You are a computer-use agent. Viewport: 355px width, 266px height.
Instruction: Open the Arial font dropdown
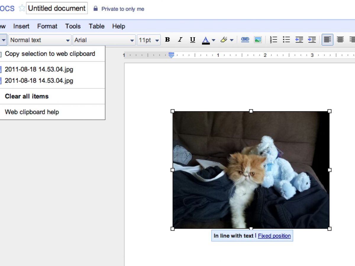click(x=104, y=40)
